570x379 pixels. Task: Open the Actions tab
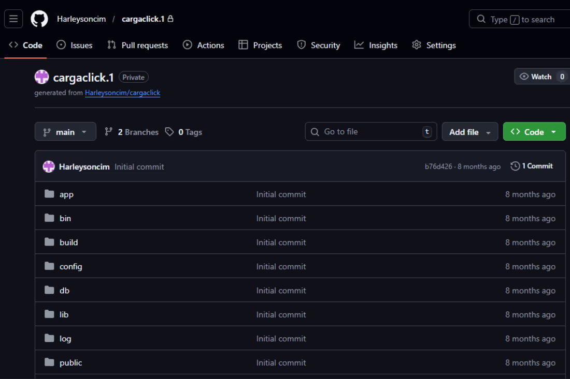click(204, 46)
